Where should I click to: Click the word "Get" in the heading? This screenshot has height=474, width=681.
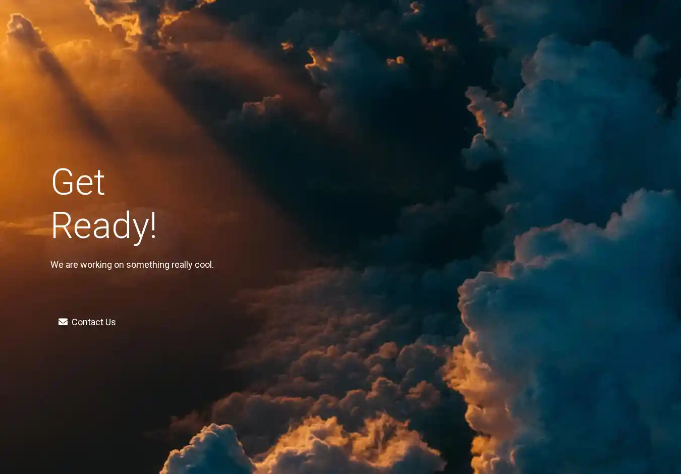pos(78,182)
